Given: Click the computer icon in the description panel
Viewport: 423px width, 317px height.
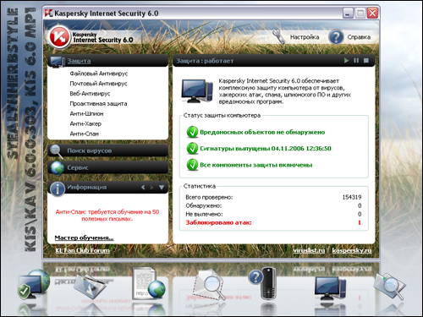Looking at the screenshot, I should [x=197, y=90].
